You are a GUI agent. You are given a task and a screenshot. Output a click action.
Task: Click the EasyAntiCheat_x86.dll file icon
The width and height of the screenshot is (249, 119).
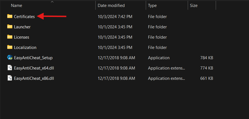[10, 78]
